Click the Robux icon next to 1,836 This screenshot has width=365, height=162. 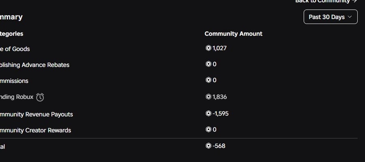click(x=208, y=96)
